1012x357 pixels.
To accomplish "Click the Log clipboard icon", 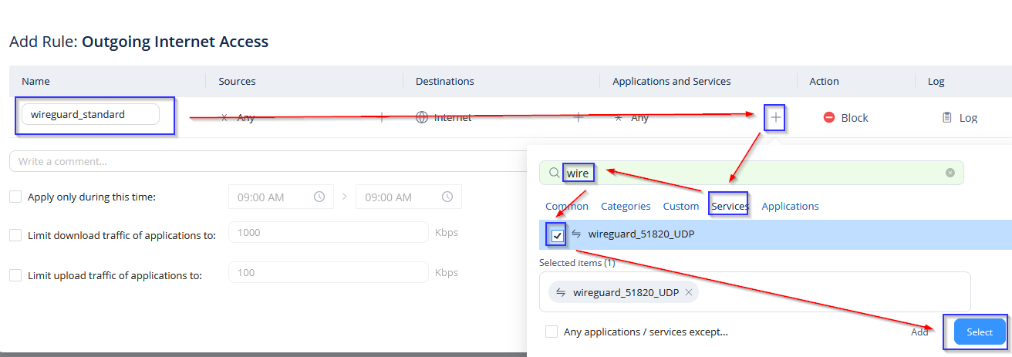I will tap(947, 118).
